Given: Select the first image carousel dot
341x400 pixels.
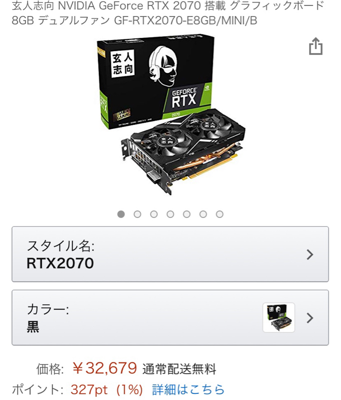Looking at the screenshot, I should point(121,214).
